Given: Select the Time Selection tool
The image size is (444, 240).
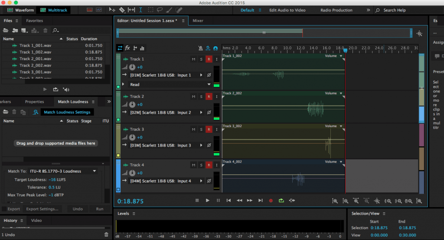Looking at the screenshot, I should click(141, 10).
